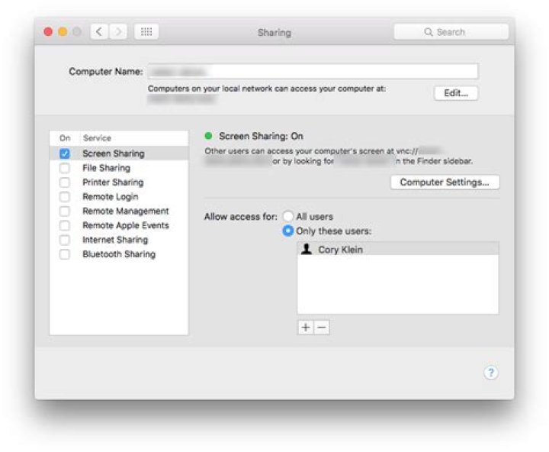Enable the Printer Sharing checkbox
Screen dimensions: 549x452
pos(65,182)
